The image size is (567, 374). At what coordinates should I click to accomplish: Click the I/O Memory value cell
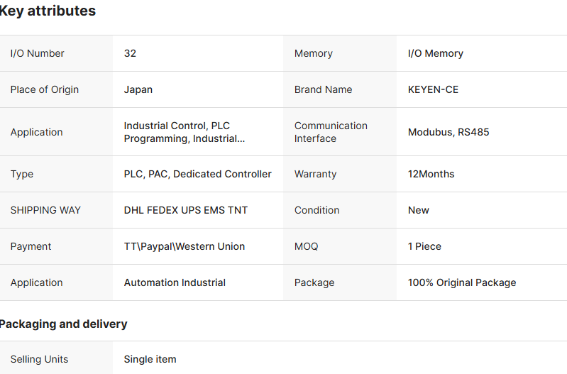(435, 53)
